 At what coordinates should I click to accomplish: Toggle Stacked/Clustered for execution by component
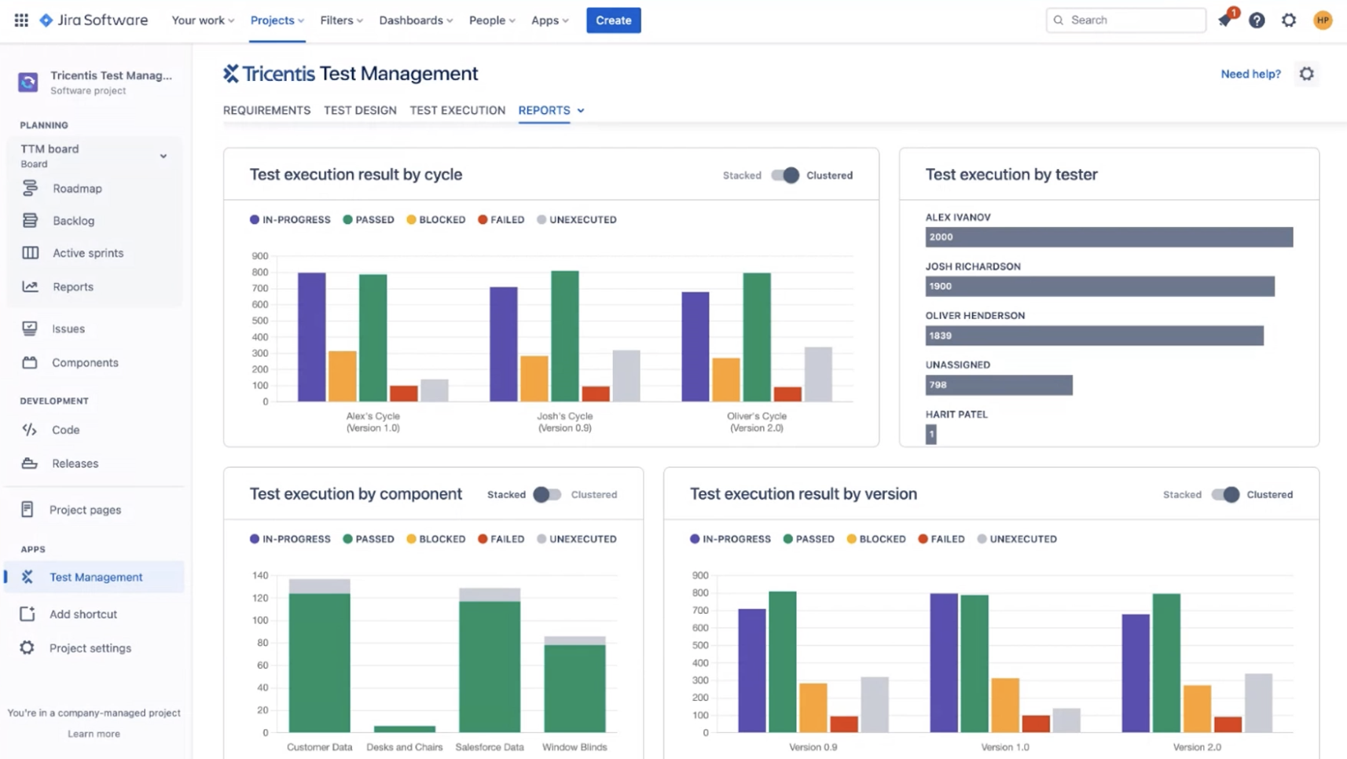pos(547,494)
